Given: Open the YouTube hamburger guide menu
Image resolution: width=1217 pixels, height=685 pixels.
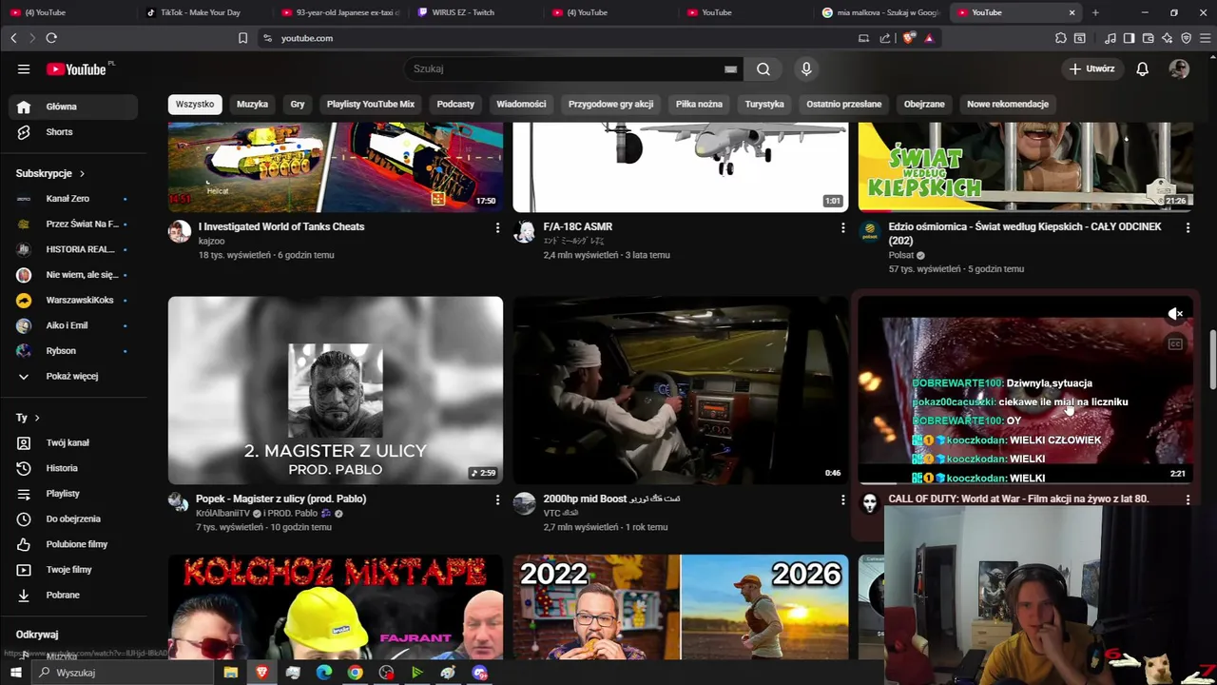Looking at the screenshot, I should (24, 68).
